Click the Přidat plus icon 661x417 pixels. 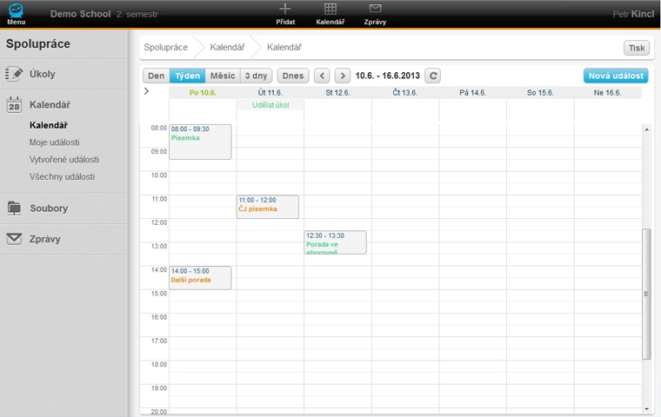click(x=285, y=9)
